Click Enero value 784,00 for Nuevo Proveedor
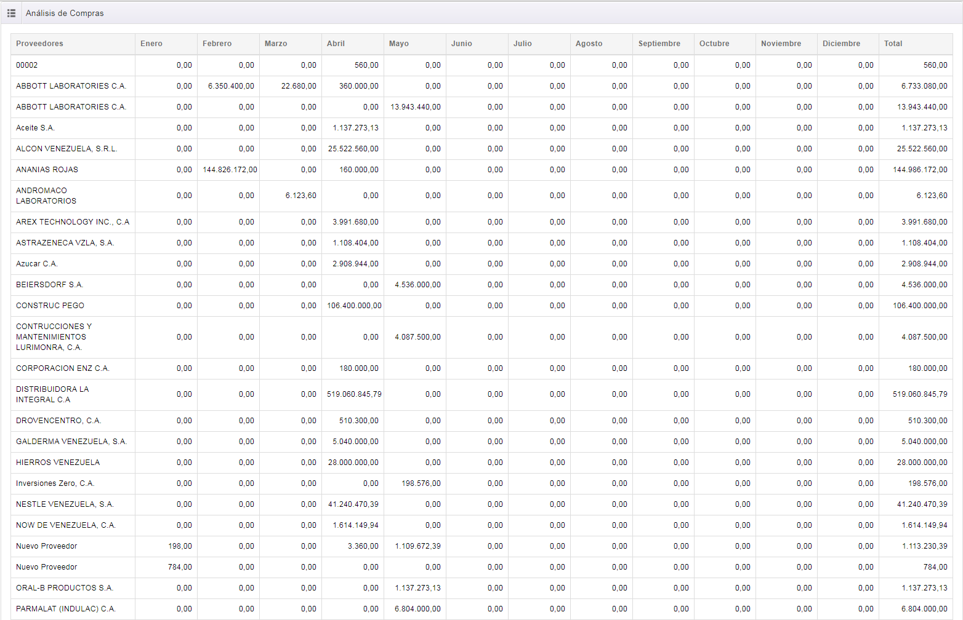This screenshot has height=620, width=963. [180, 567]
